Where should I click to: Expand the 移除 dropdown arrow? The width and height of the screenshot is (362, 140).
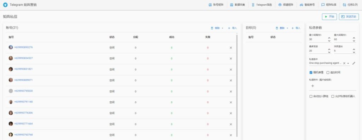point(223,28)
